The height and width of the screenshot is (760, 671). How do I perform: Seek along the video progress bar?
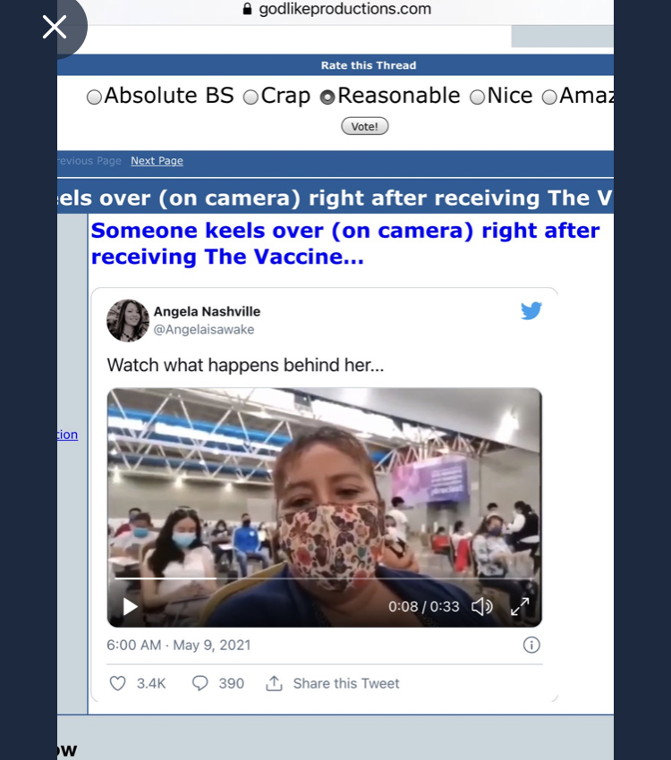tap(325, 578)
